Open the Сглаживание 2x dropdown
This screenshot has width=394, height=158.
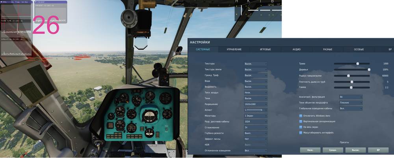pos(256,127)
